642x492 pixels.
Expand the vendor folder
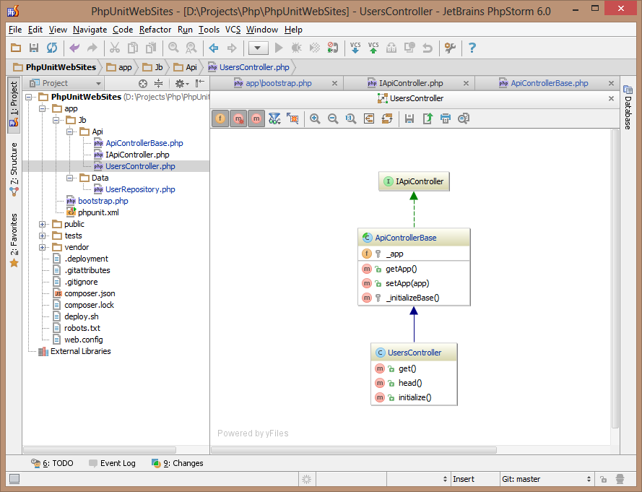click(42, 247)
